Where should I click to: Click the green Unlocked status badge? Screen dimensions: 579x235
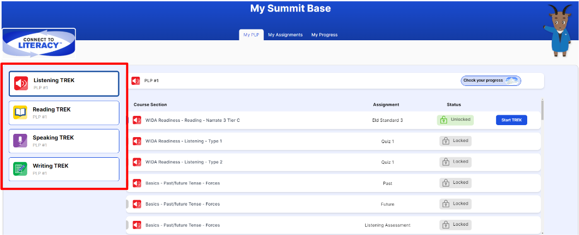pyautogui.click(x=455, y=120)
